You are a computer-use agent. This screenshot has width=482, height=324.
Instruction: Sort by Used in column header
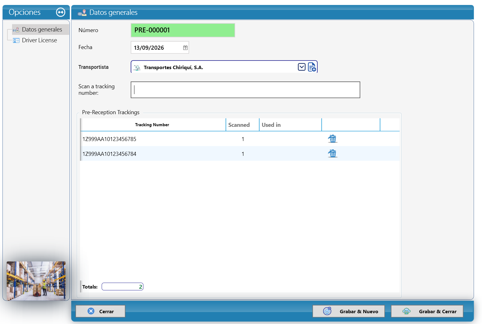(290, 125)
